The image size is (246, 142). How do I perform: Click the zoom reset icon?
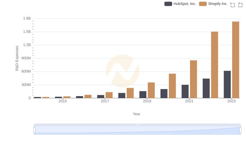click(x=240, y=5)
